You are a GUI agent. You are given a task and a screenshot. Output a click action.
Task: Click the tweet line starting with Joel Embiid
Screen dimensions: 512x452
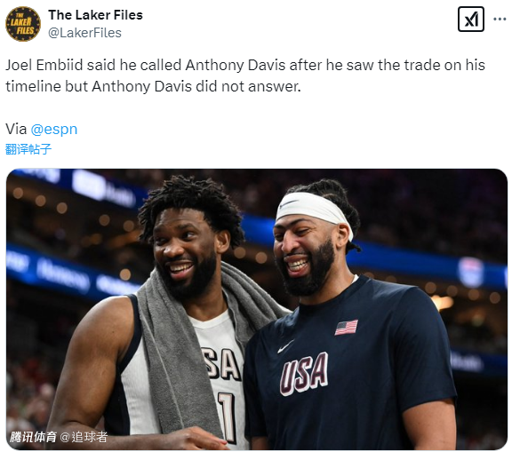[245, 65]
